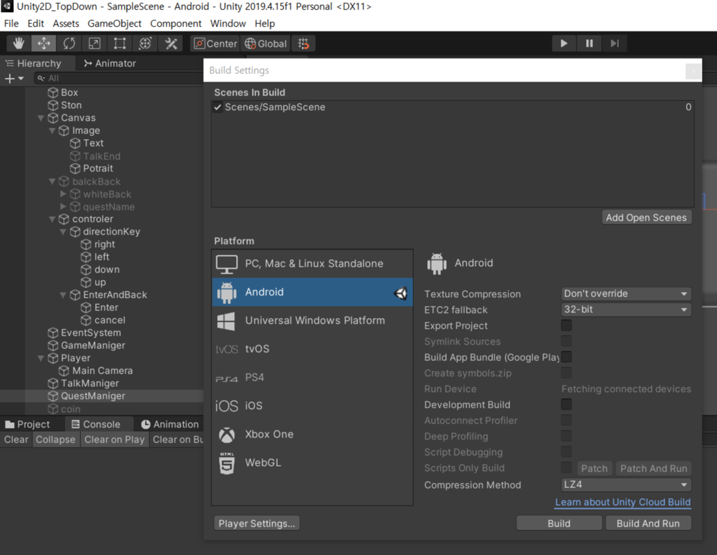This screenshot has height=555, width=717.
Task: Switch to the Project tab
Action: coord(27,424)
